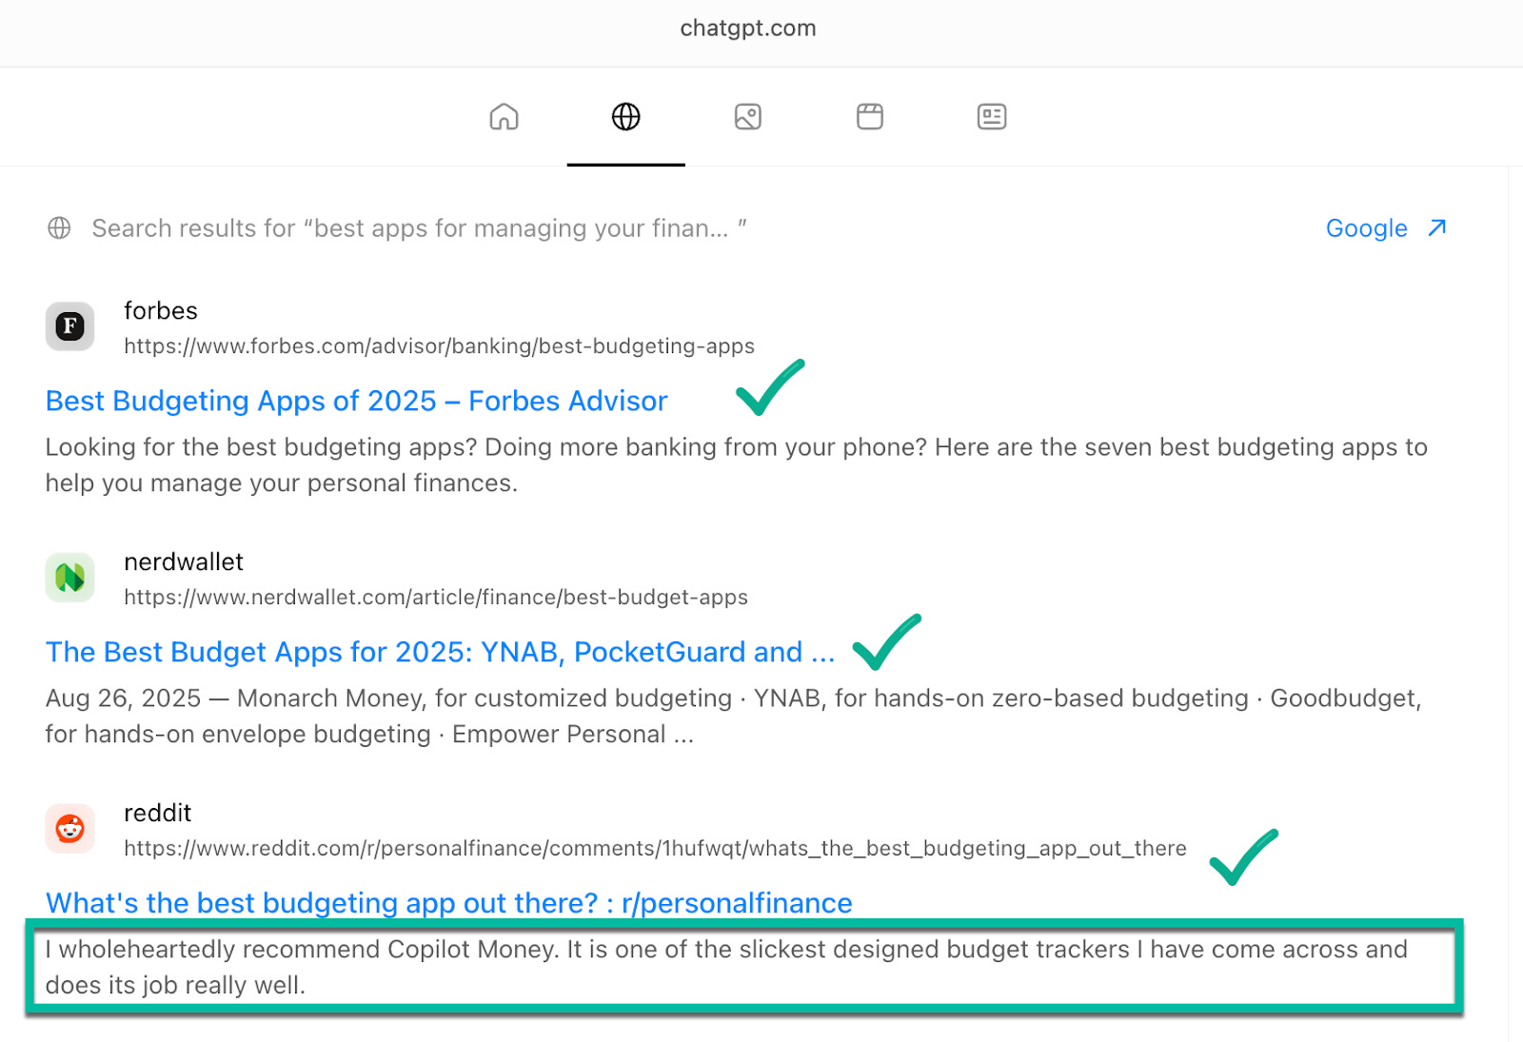Image resolution: width=1523 pixels, height=1042 pixels.
Task: Click the 'nerdwallet' source name
Action: point(184,562)
